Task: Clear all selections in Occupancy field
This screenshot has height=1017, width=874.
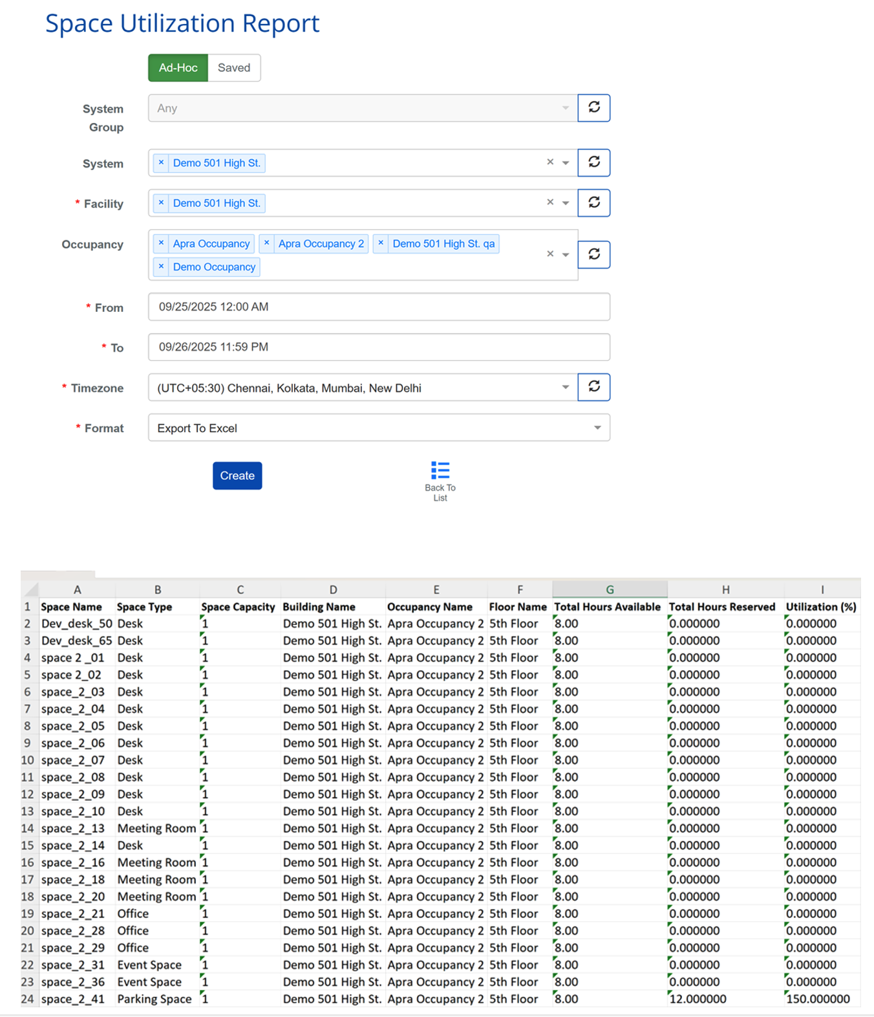Action: tap(550, 254)
